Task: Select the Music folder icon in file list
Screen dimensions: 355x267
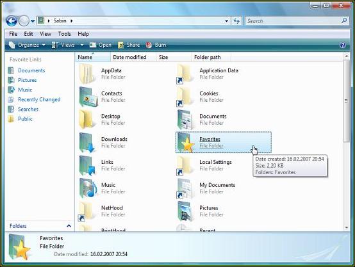Action: [x=88, y=188]
